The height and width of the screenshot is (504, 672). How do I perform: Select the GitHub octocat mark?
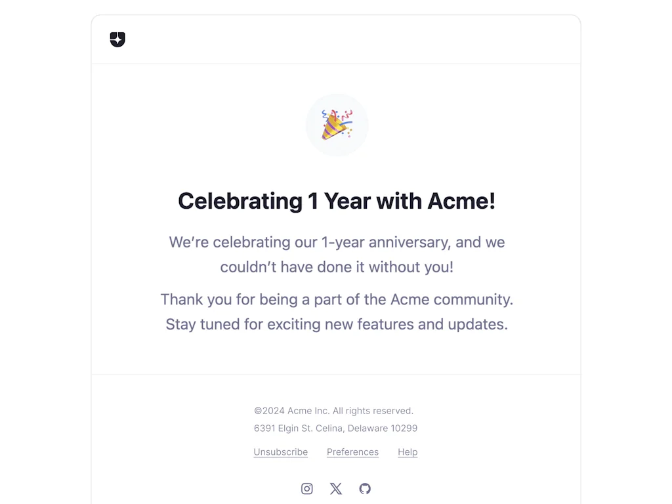pos(365,488)
